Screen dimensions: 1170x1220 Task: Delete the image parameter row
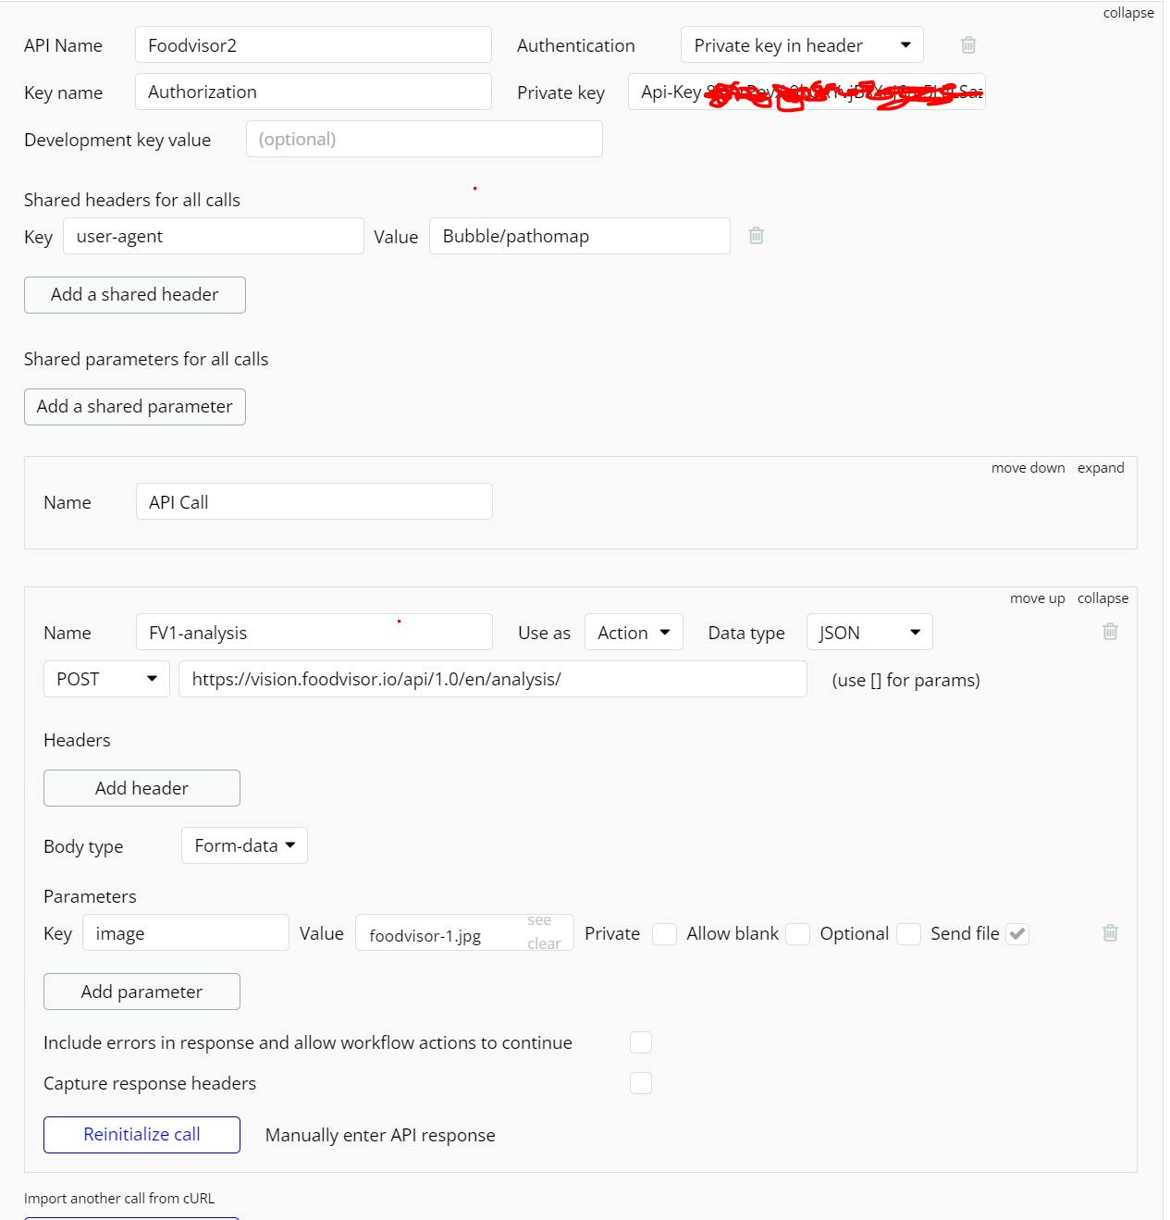coord(1110,933)
